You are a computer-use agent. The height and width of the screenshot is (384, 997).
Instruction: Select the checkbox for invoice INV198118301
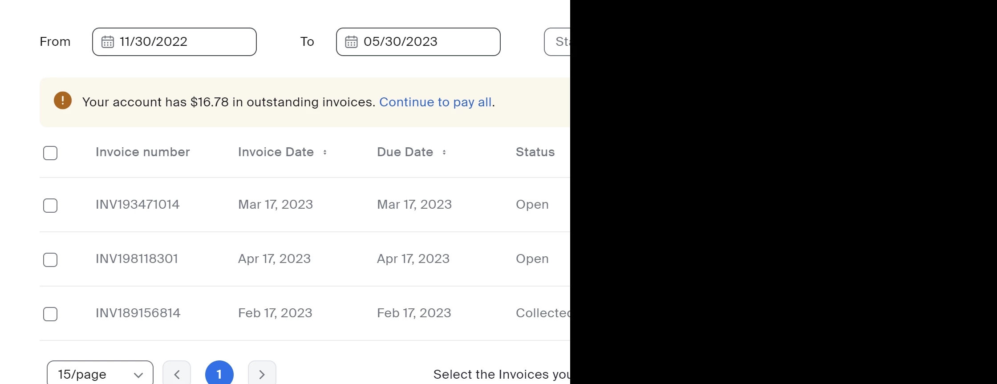pos(50,260)
